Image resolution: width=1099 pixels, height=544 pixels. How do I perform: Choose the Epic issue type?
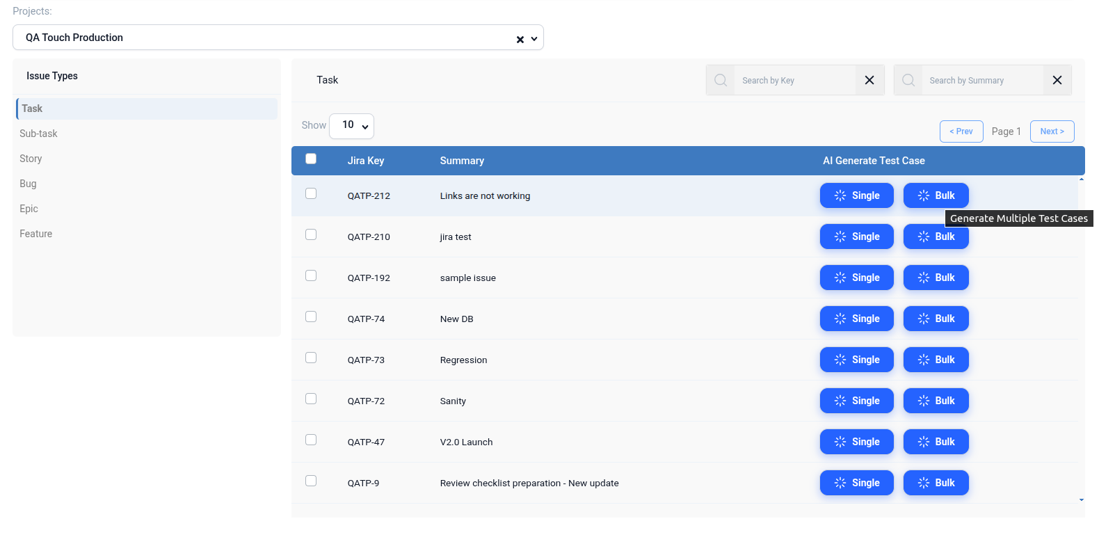(29, 209)
